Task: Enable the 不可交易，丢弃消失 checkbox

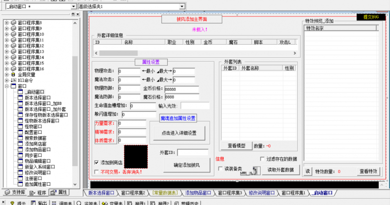Action: [x=97, y=171]
